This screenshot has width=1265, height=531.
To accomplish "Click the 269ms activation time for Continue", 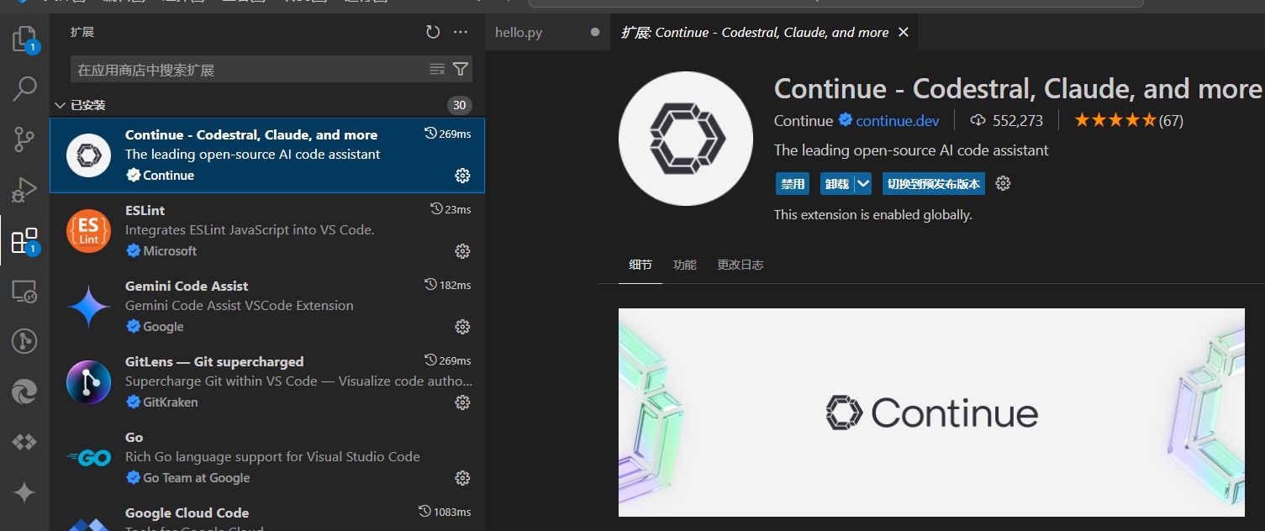I will [x=448, y=134].
